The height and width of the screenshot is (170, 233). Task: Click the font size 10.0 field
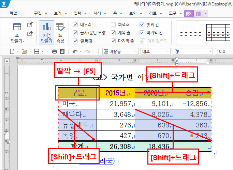click(224, 51)
